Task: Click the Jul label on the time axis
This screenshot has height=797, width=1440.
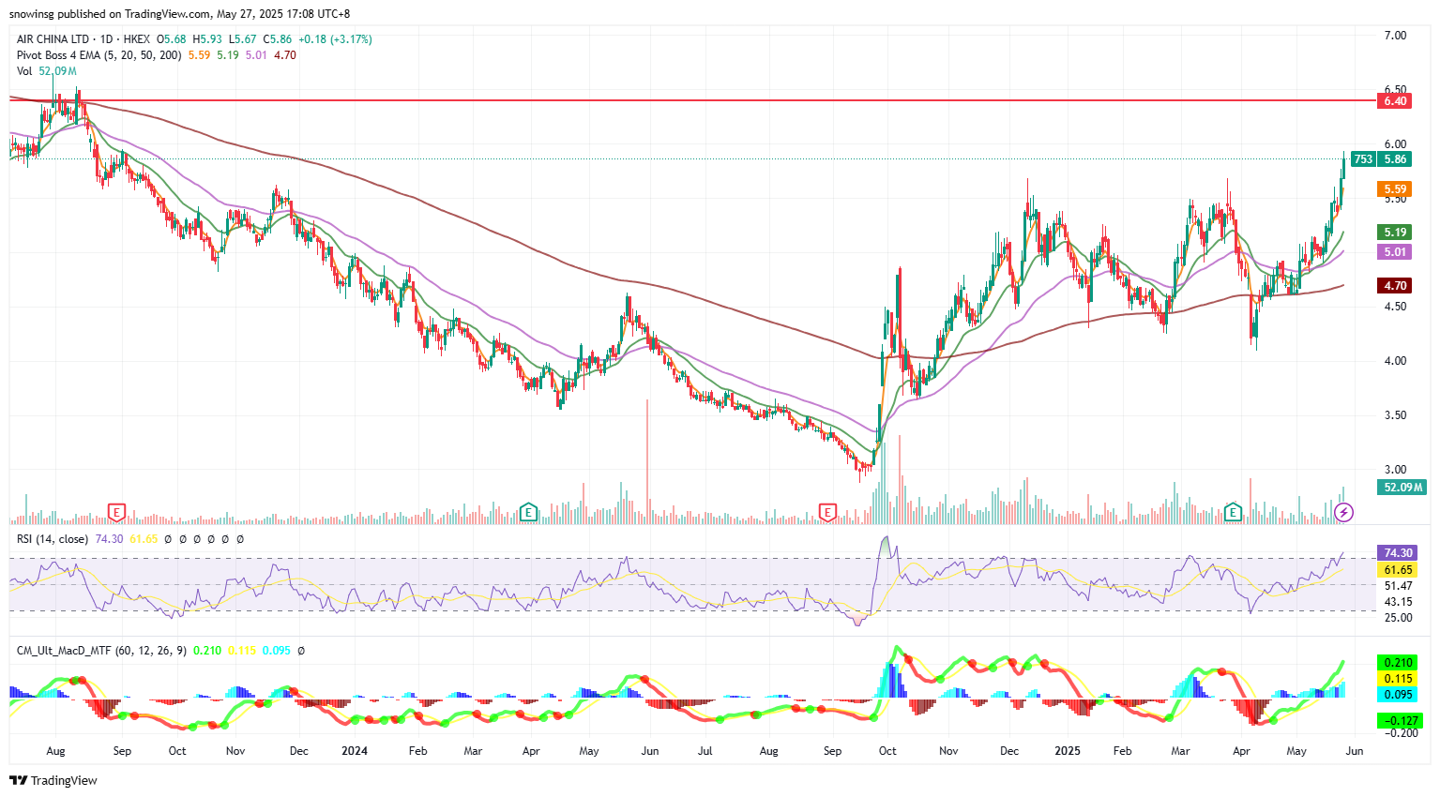Action: tap(705, 751)
